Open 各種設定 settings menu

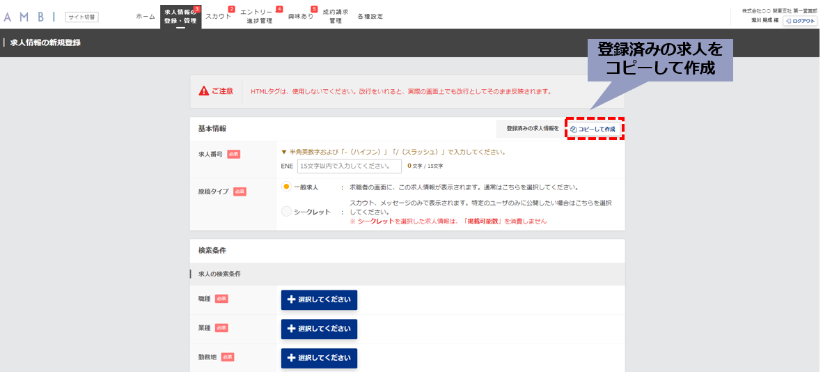(x=370, y=17)
